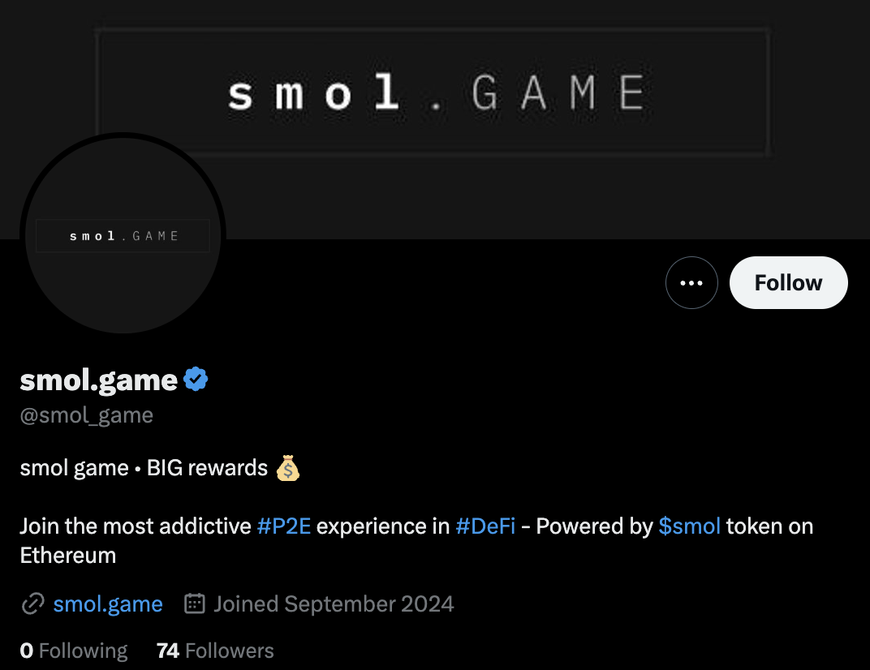Click the @smol_game handle text
870x670 pixels.
pos(87,415)
